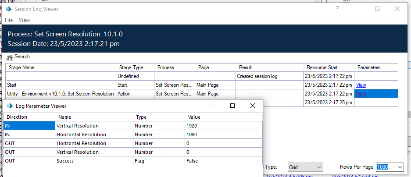The image size is (411, 177).
Task: Open the Search link
Action: (22, 57)
